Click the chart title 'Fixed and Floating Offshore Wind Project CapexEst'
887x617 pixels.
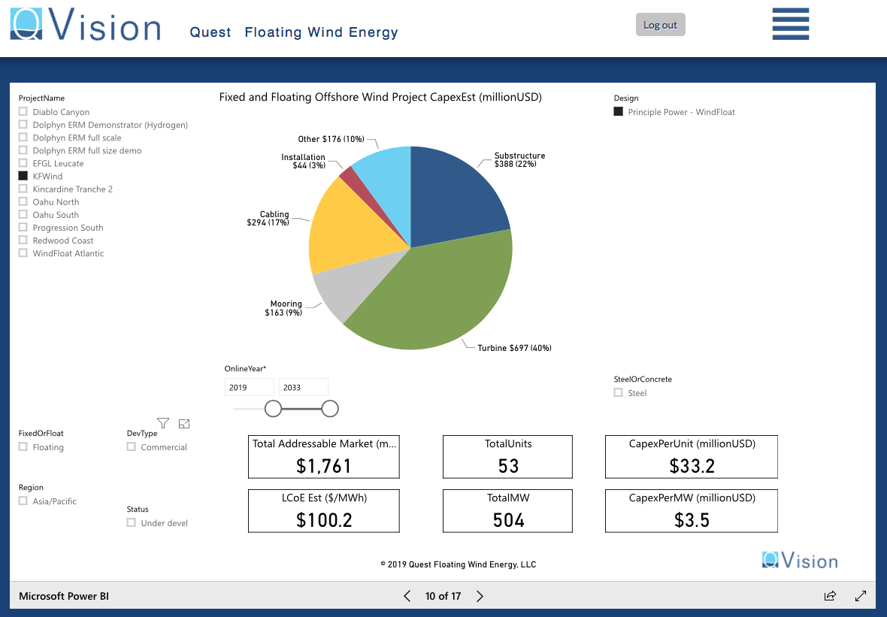pos(380,97)
